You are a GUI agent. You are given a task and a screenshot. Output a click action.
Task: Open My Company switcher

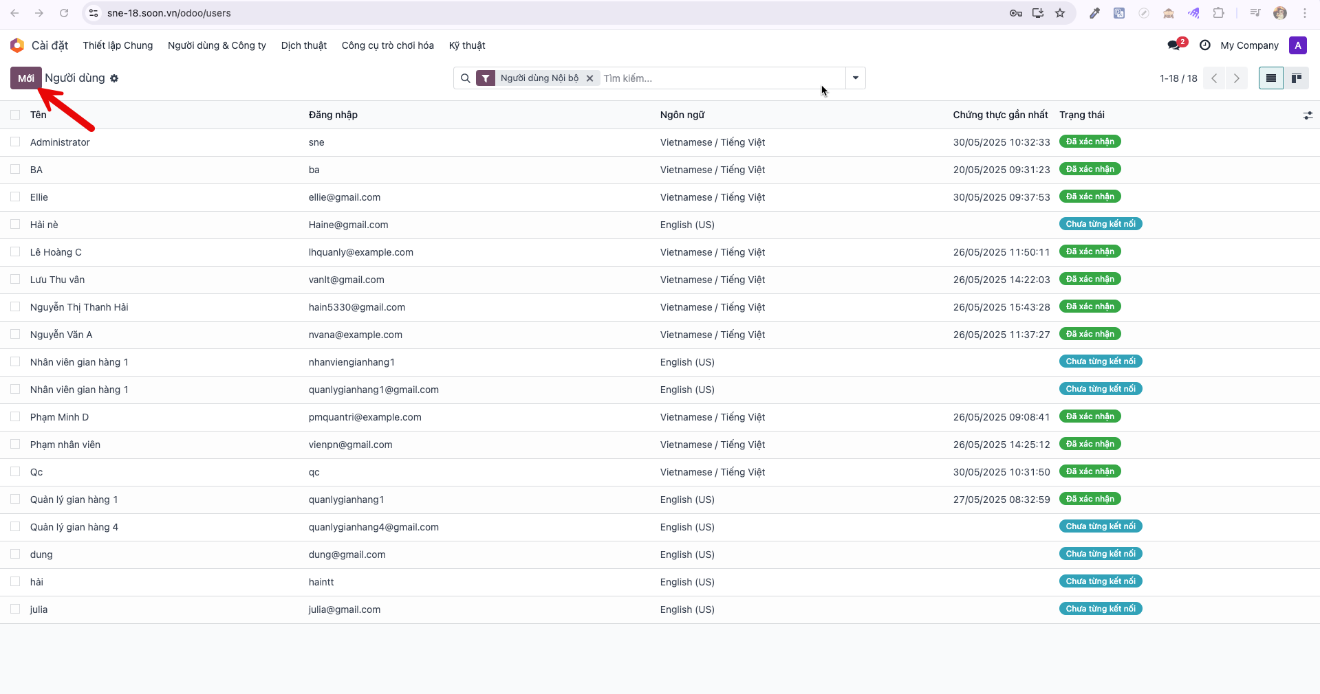coord(1249,45)
